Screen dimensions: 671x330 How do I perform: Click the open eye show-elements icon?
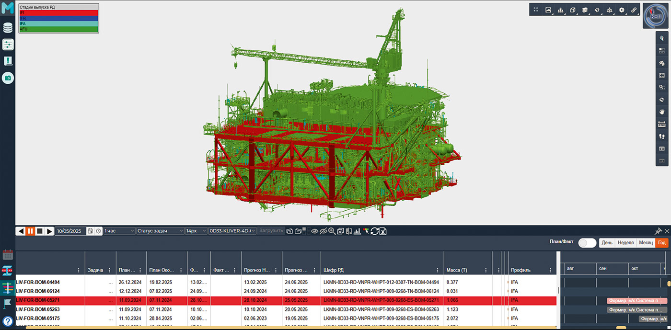pyautogui.click(x=314, y=231)
